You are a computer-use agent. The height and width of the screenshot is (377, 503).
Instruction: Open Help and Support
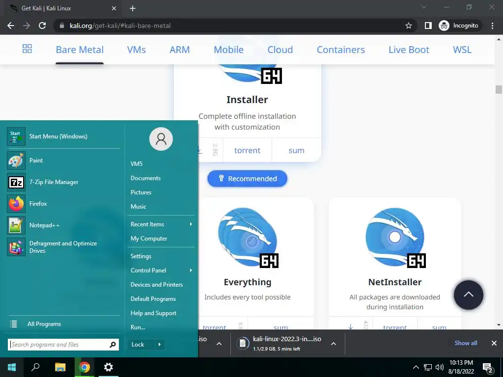(x=153, y=313)
